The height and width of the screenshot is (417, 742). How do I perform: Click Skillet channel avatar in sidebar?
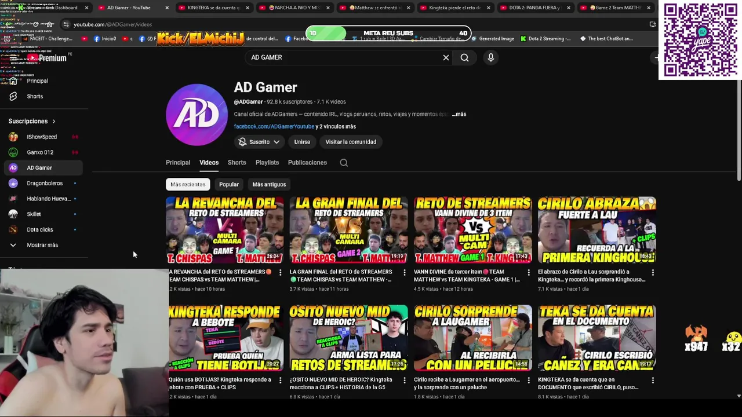[13, 214]
